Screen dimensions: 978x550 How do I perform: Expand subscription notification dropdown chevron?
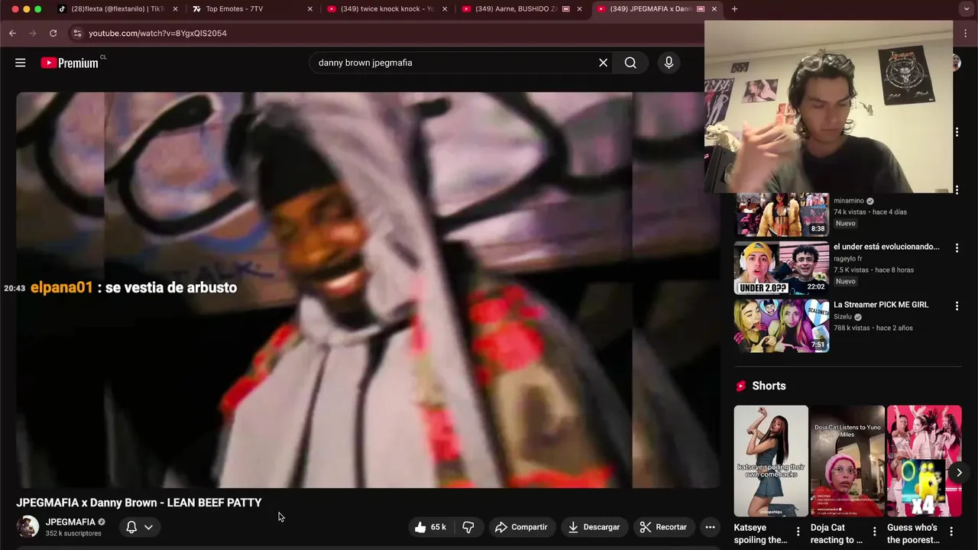[148, 527]
